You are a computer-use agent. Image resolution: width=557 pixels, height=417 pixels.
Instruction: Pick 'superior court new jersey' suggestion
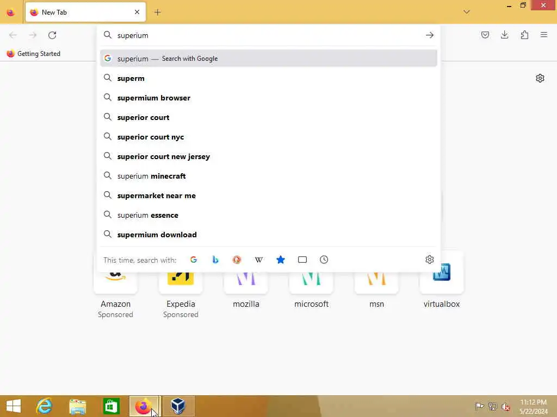[x=269, y=156]
